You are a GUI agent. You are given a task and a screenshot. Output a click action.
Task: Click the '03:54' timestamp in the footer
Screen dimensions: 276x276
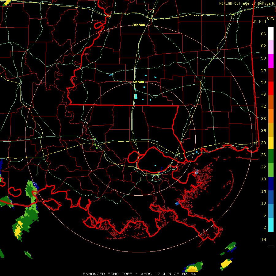[189, 274]
